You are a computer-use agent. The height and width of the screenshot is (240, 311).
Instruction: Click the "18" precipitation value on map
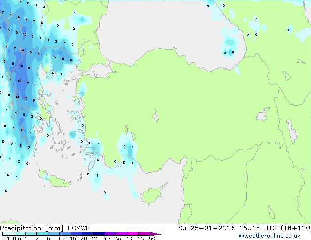(x=21, y=66)
